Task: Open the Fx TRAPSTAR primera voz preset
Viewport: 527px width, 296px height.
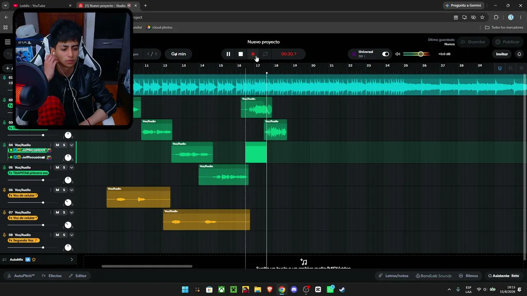Action: click(x=28, y=173)
